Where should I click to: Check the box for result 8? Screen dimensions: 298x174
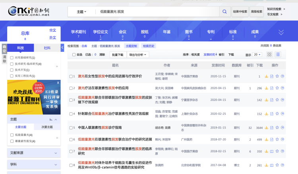71,165
